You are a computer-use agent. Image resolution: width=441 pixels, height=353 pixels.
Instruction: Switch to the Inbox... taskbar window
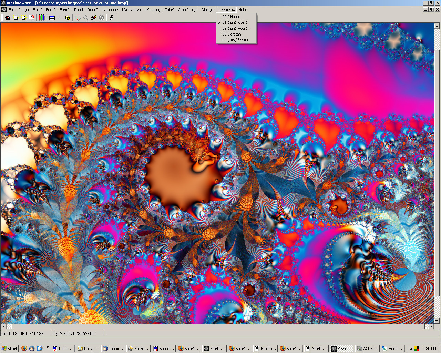coord(113,349)
